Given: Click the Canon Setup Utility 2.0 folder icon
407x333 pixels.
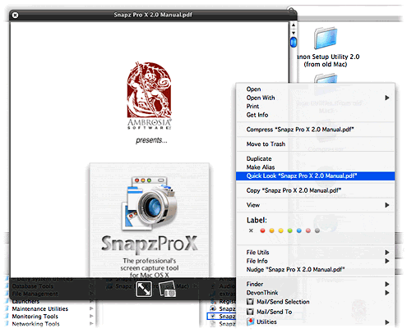Looking at the screenshot, I should click(x=326, y=38).
